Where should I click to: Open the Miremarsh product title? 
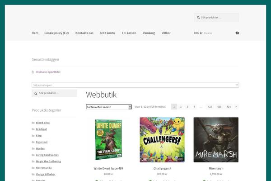point(216,168)
